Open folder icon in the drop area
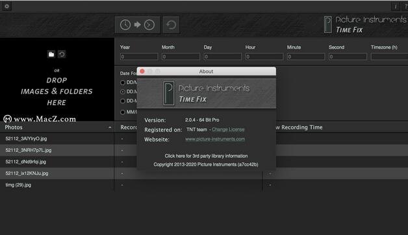The height and width of the screenshot is (235, 408). [51, 54]
